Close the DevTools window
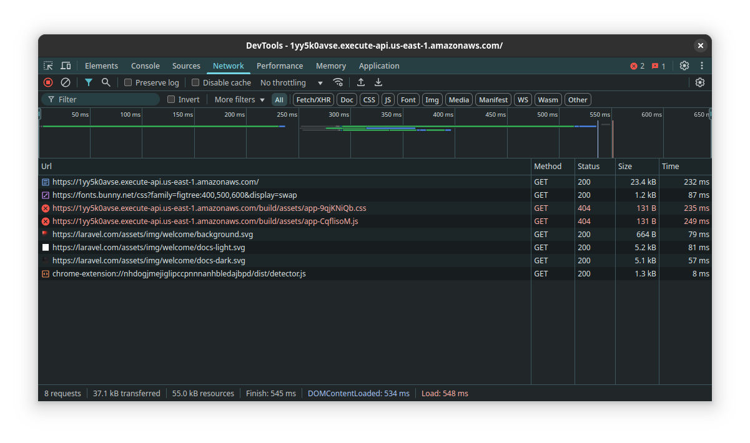 tap(701, 46)
